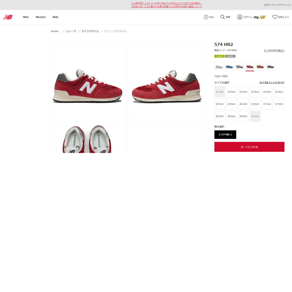The image size is (292, 292).
Task: Open the Kids menu
Action: 55,17
